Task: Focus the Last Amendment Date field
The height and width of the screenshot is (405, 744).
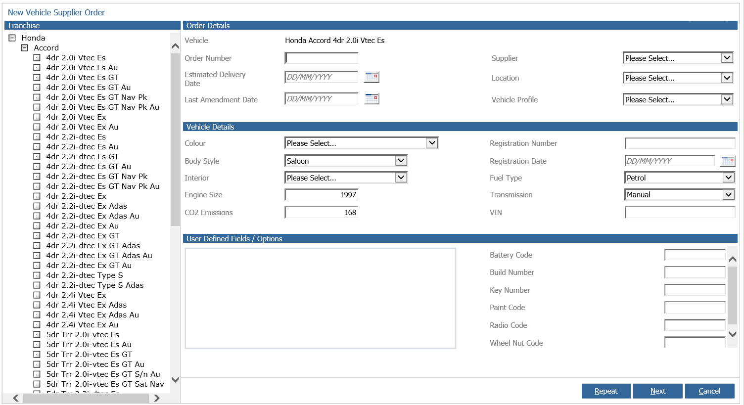Action: (322, 98)
